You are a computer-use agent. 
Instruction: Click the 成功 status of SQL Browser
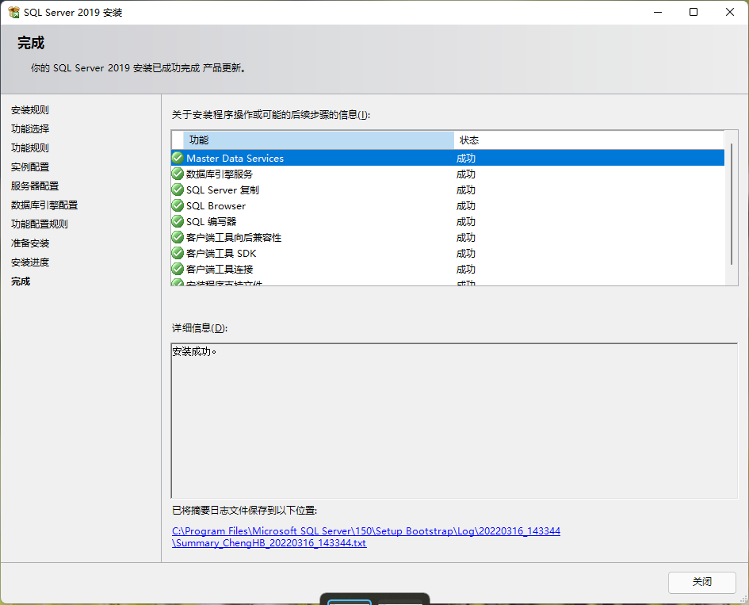(466, 206)
